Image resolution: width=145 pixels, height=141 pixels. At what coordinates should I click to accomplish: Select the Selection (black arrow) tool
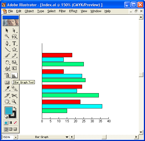pyautogui.click(x=7, y=30)
